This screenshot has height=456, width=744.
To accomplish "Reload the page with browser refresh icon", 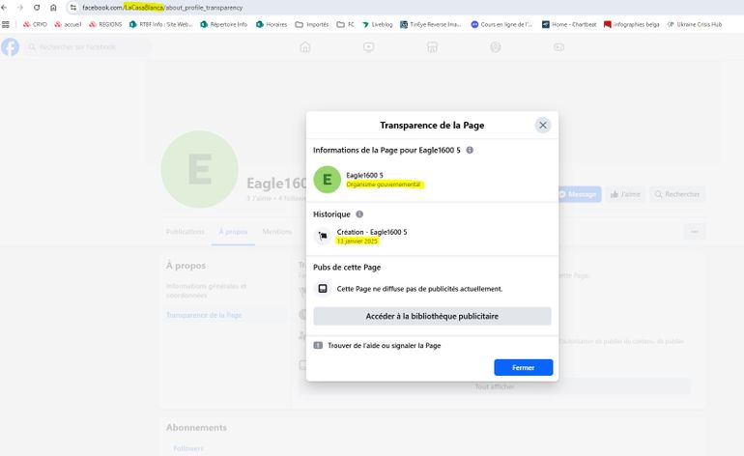I will tap(37, 8).
